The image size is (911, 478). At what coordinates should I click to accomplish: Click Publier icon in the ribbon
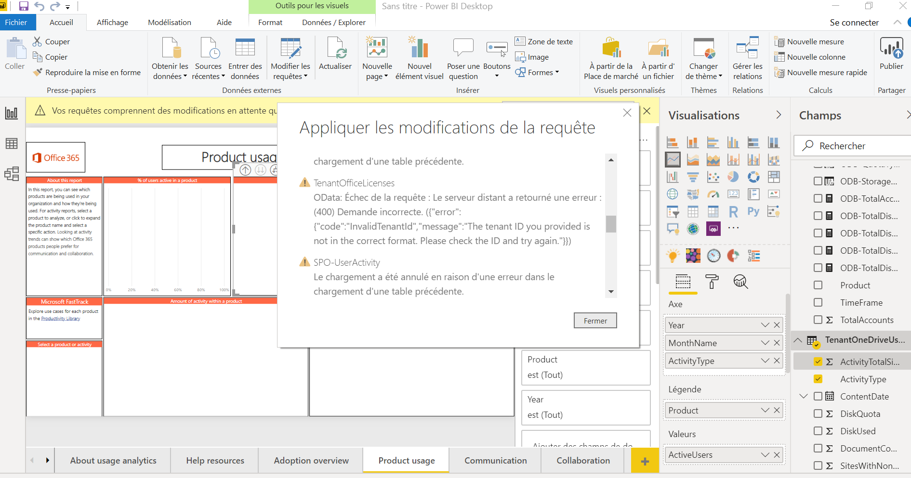(891, 48)
